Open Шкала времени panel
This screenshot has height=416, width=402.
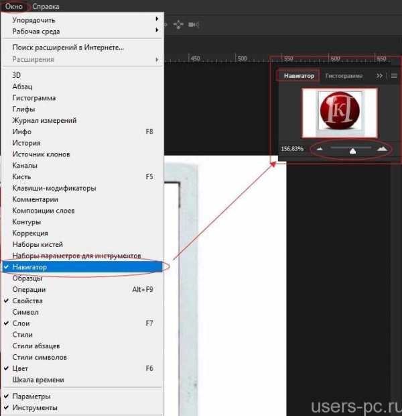tap(82, 380)
